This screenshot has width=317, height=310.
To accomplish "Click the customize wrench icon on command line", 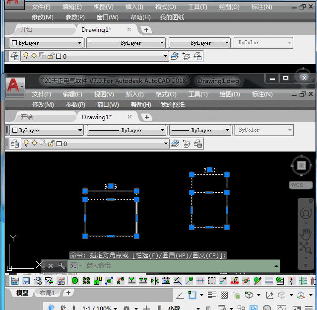I will click(x=61, y=266).
